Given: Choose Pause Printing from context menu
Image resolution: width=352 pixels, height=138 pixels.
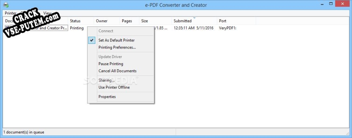Looking at the screenshot, I should tap(111, 64).
